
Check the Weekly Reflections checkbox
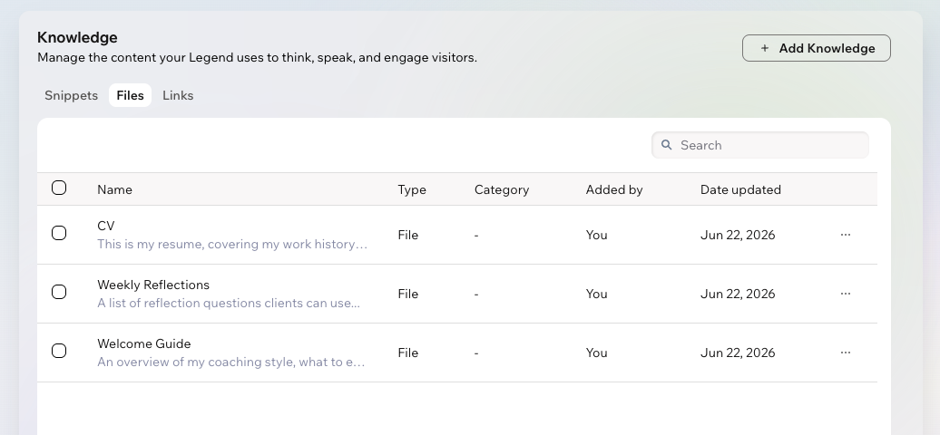click(x=59, y=292)
